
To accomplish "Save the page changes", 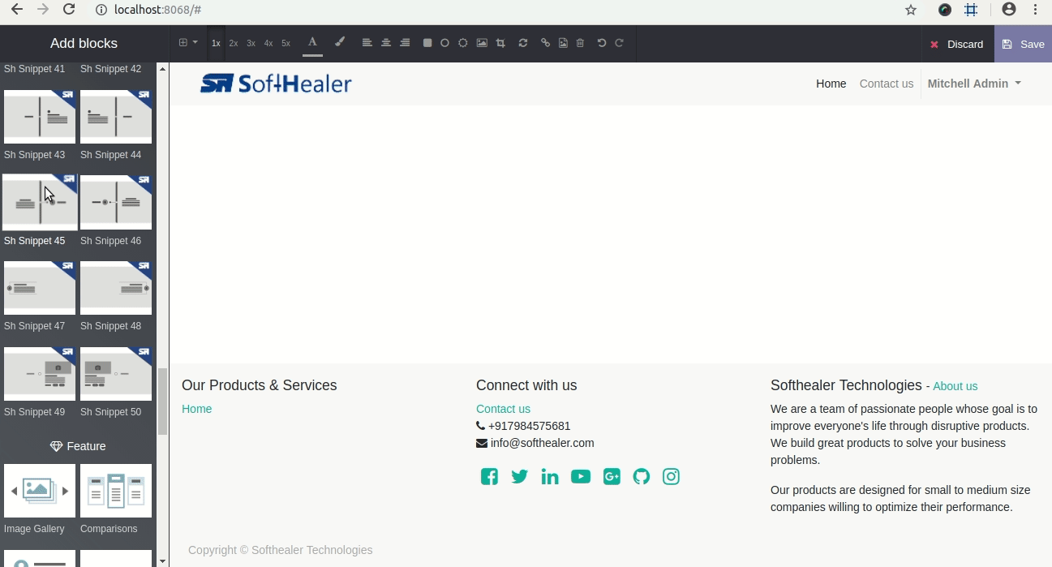I will pyautogui.click(x=1024, y=44).
